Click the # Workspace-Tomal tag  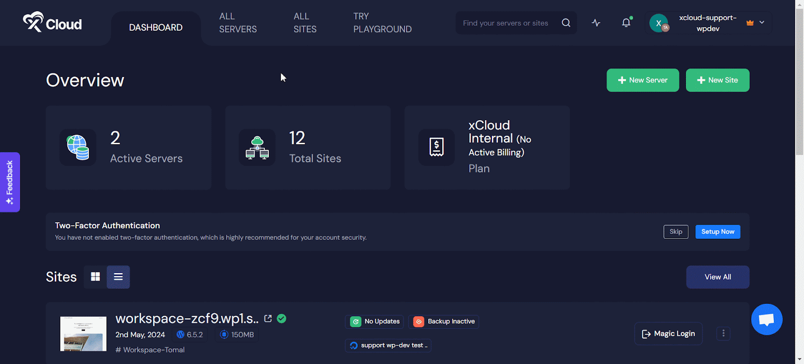click(x=150, y=350)
